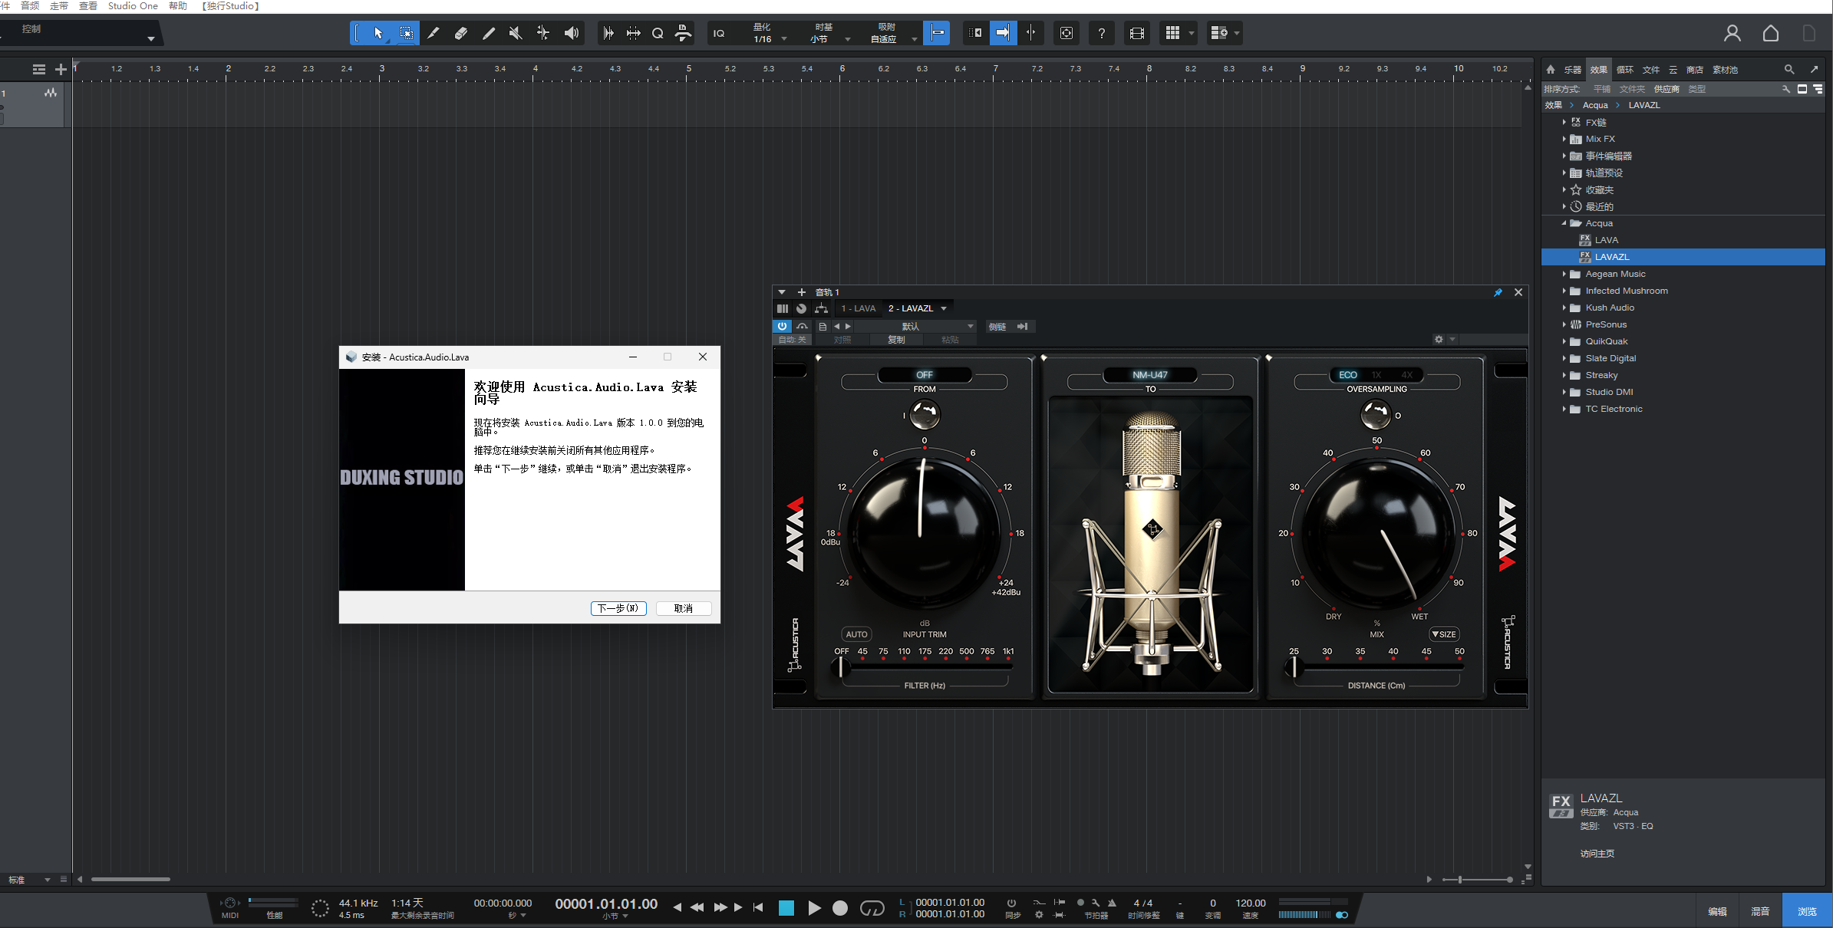
Task: Open the video player film icon
Action: click(x=1137, y=33)
